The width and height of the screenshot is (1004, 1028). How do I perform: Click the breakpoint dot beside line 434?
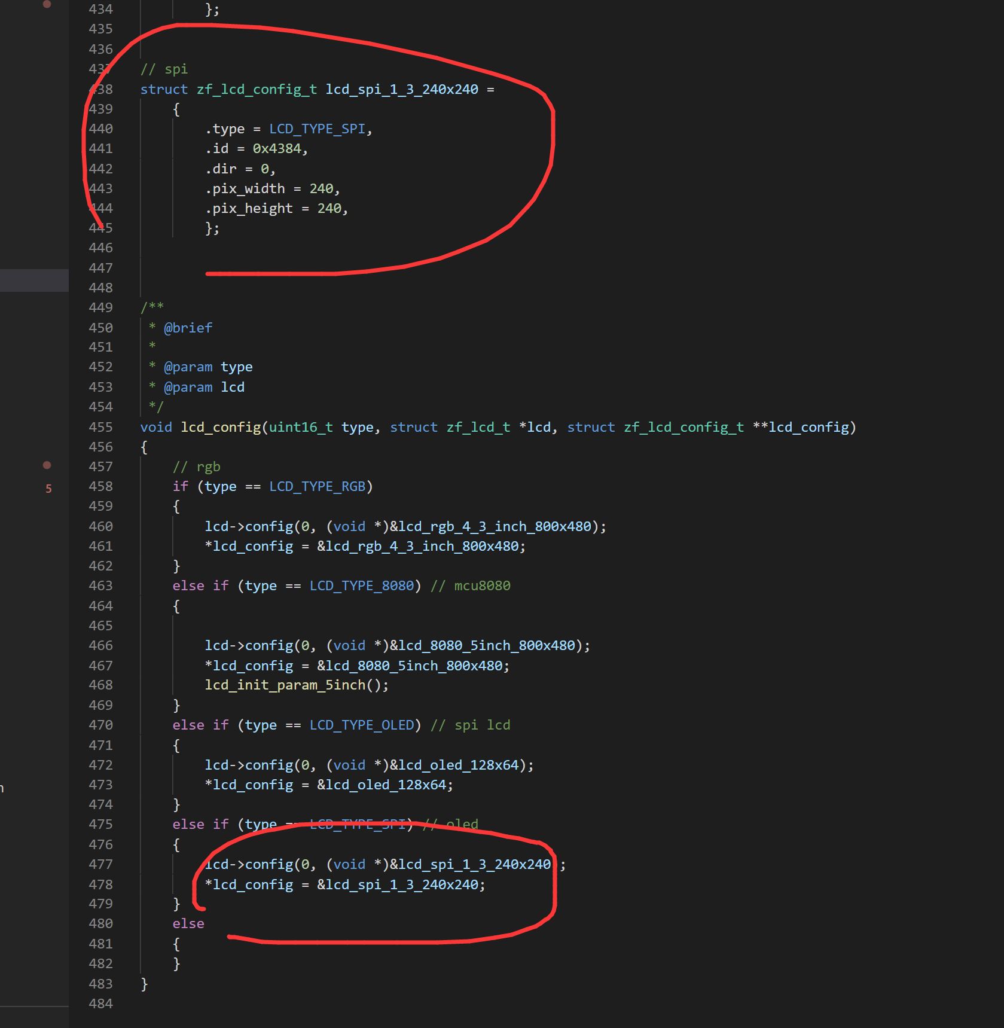[47, 4]
